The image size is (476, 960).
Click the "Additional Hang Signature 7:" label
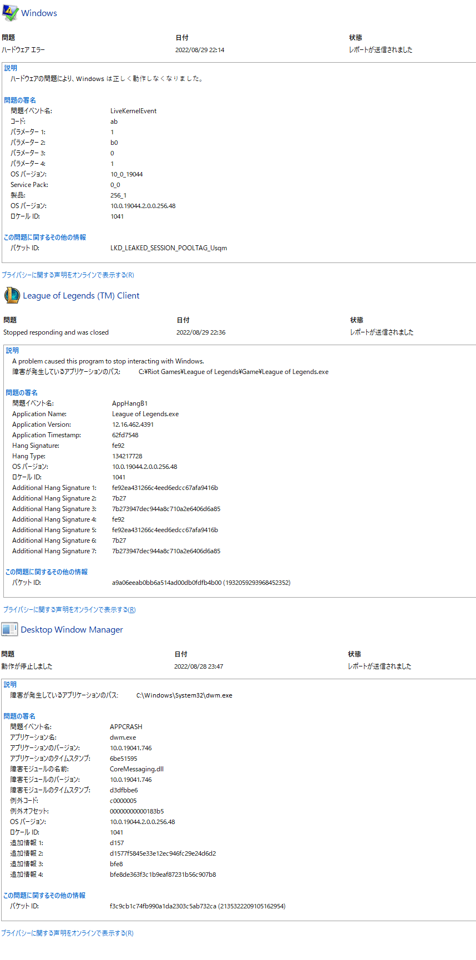pyautogui.click(x=54, y=551)
